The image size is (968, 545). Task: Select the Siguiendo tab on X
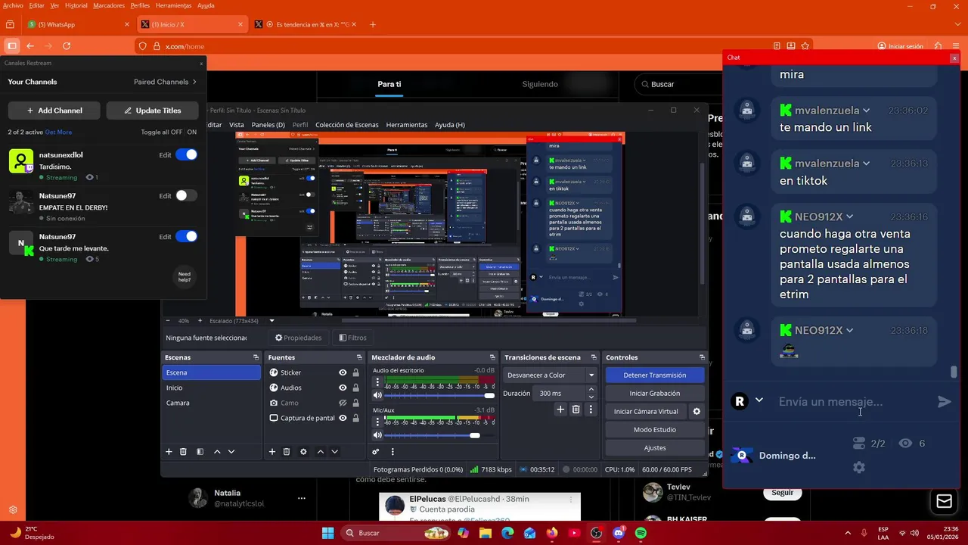[x=540, y=84]
